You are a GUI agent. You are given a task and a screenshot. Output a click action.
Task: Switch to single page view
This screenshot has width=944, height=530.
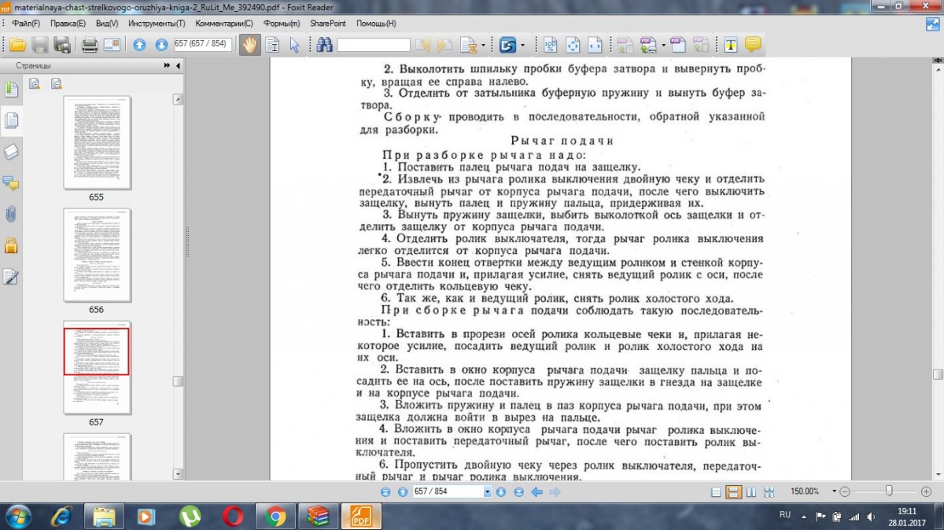click(716, 492)
